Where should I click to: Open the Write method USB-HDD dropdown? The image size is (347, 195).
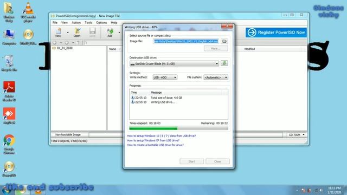[x=165, y=77]
